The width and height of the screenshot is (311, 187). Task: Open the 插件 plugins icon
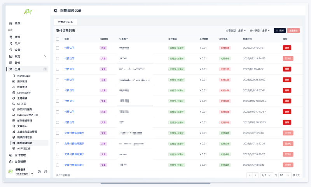tap(11, 37)
